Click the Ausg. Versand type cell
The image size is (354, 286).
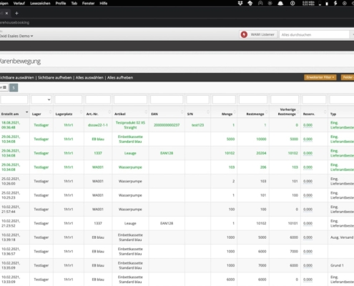point(342,237)
